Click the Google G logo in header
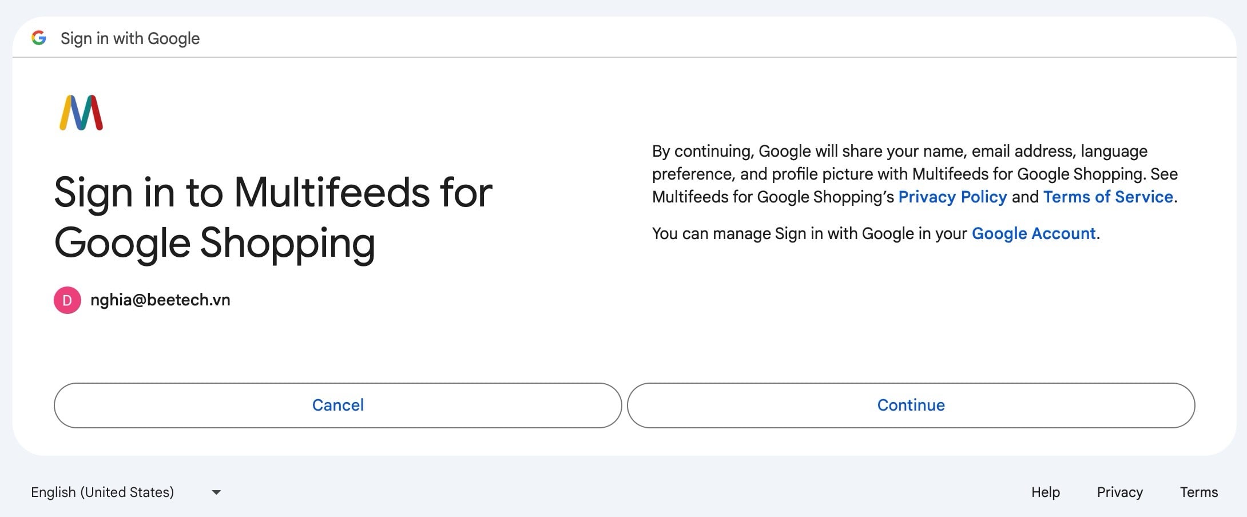 (39, 38)
